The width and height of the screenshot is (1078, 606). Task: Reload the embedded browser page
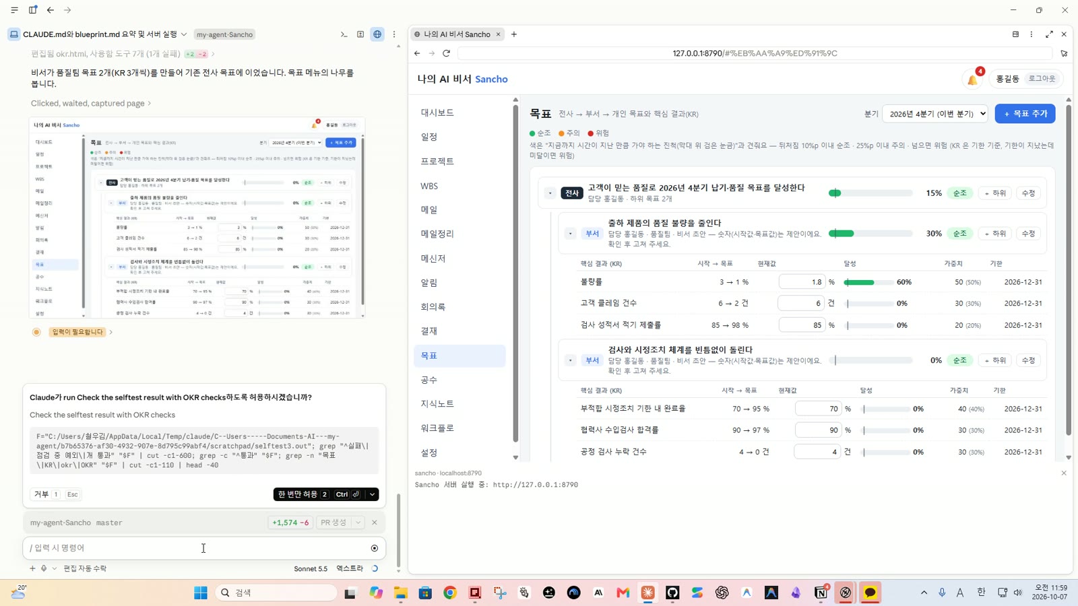pyautogui.click(x=446, y=53)
